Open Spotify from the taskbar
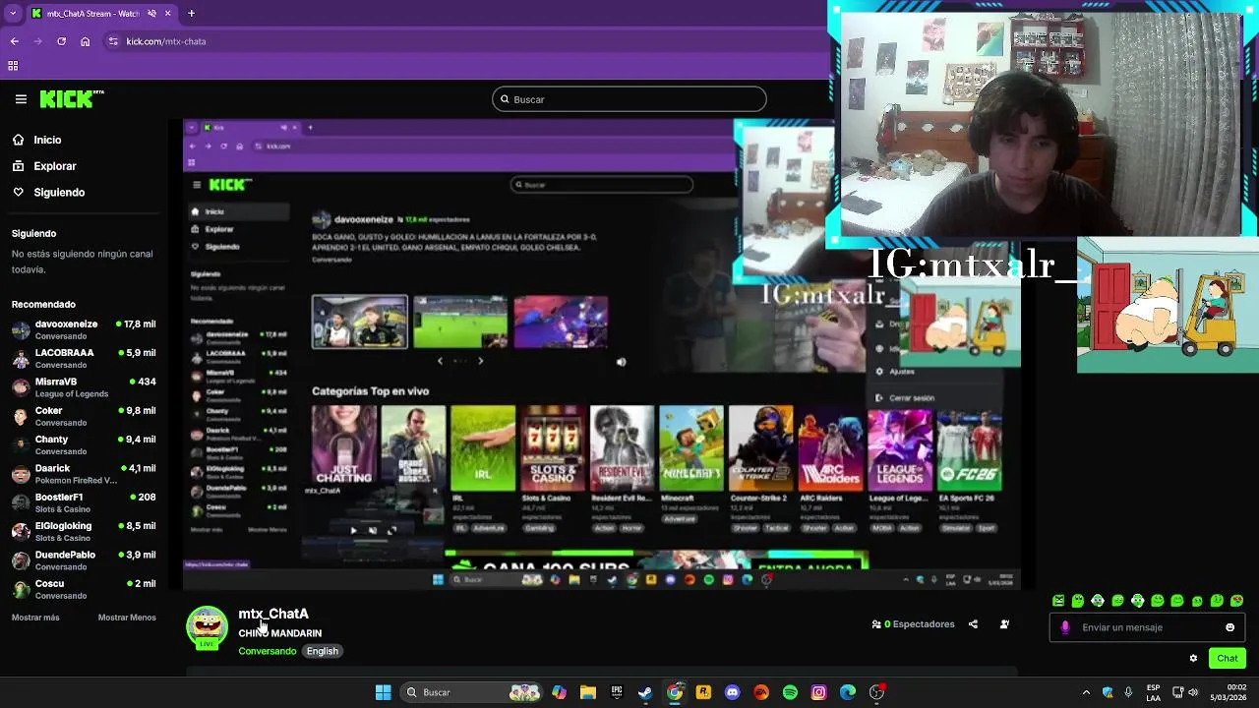Image resolution: width=1259 pixels, height=708 pixels. 790,692
